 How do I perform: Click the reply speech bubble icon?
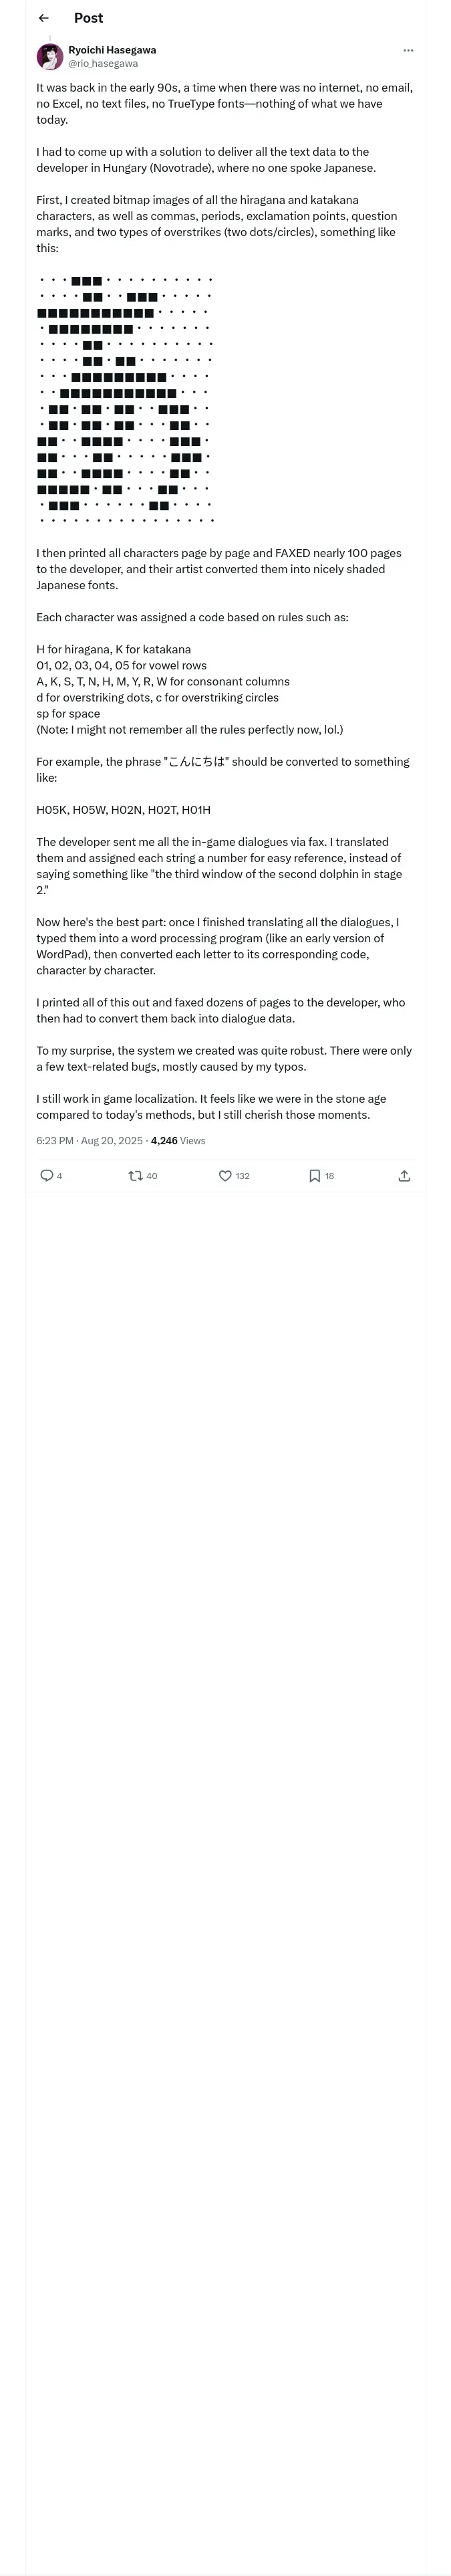[46, 1176]
